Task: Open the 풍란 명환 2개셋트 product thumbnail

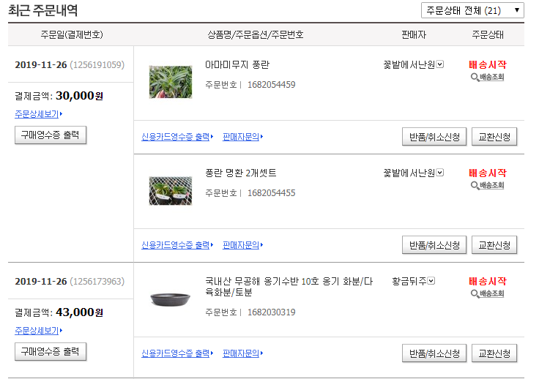Action: tap(171, 190)
